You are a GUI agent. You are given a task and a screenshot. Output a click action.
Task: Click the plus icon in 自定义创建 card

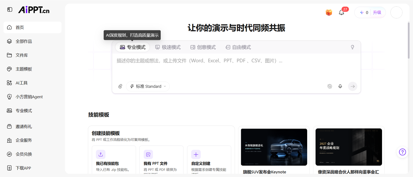coord(196,154)
